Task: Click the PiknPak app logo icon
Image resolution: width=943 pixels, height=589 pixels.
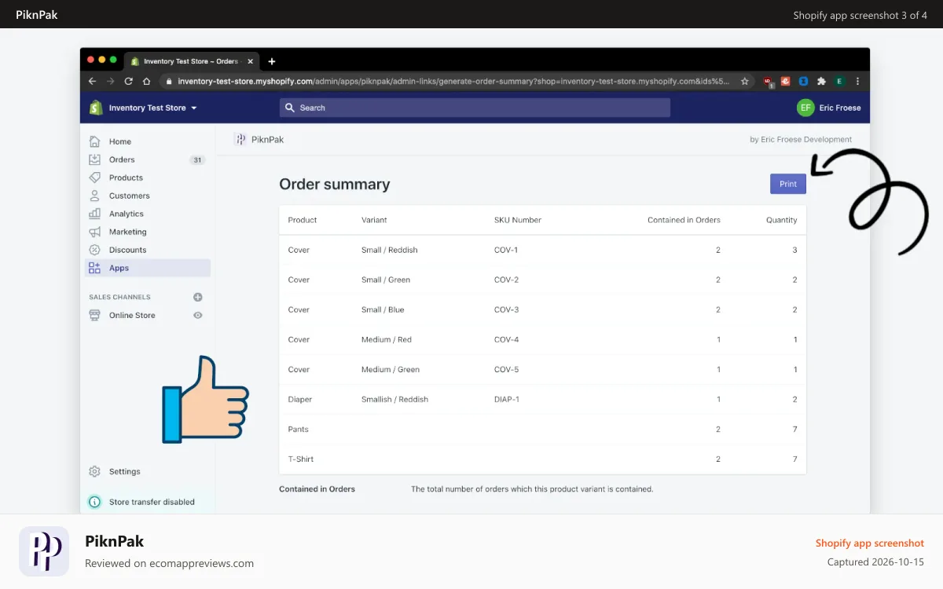Action: [x=240, y=139]
